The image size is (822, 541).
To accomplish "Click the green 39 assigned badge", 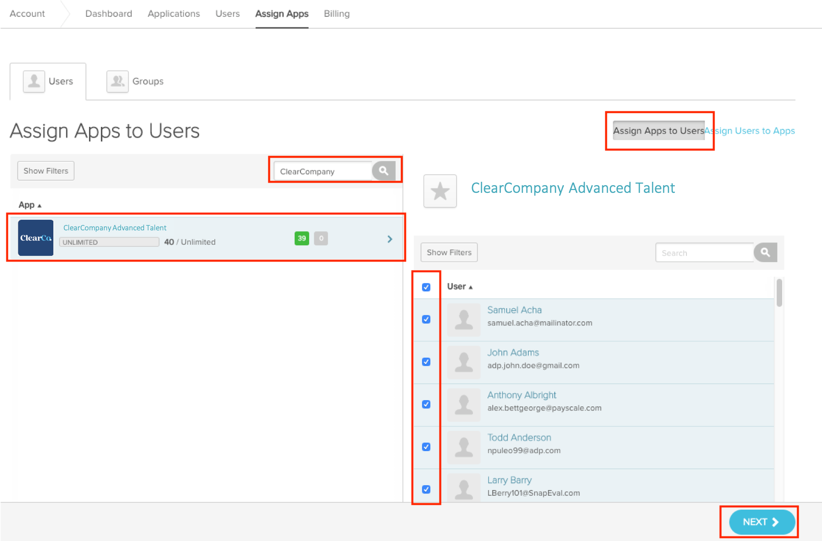I will pos(302,238).
